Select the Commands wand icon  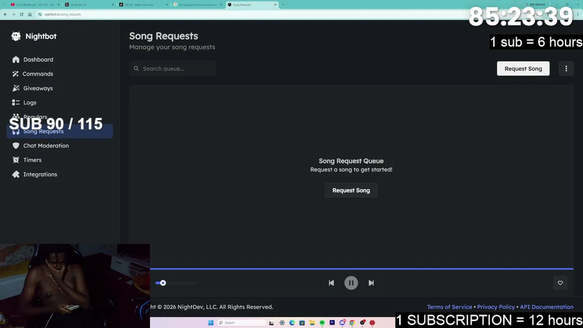tap(16, 74)
